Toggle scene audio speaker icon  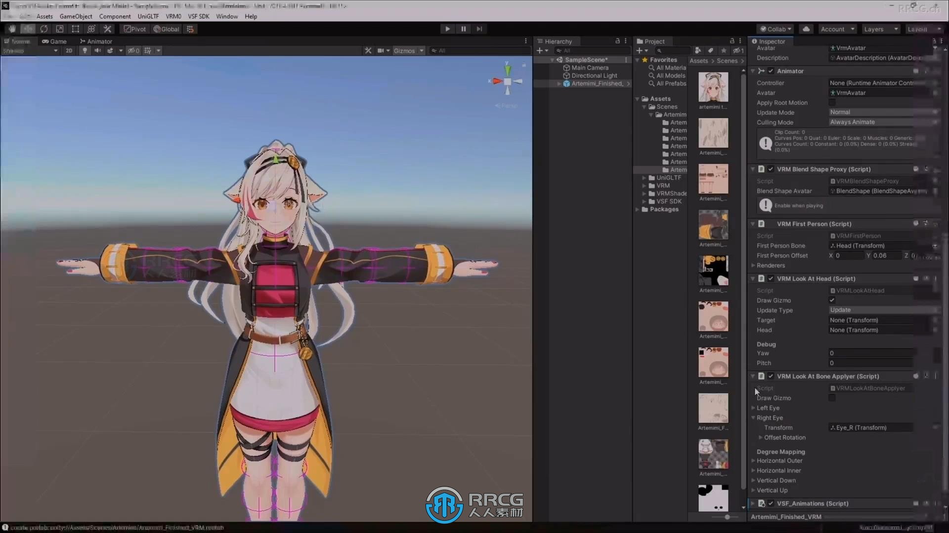pyautogui.click(x=97, y=50)
